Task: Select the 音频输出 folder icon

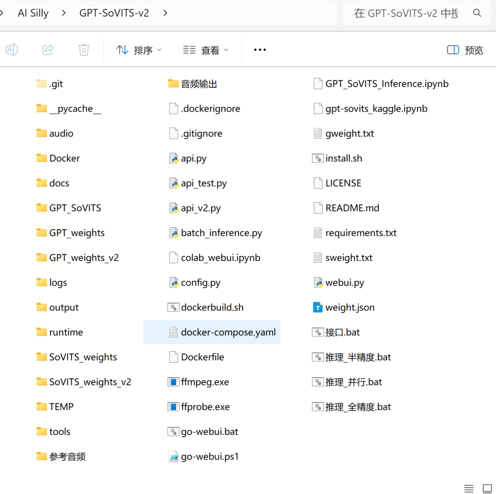Action: coord(173,83)
